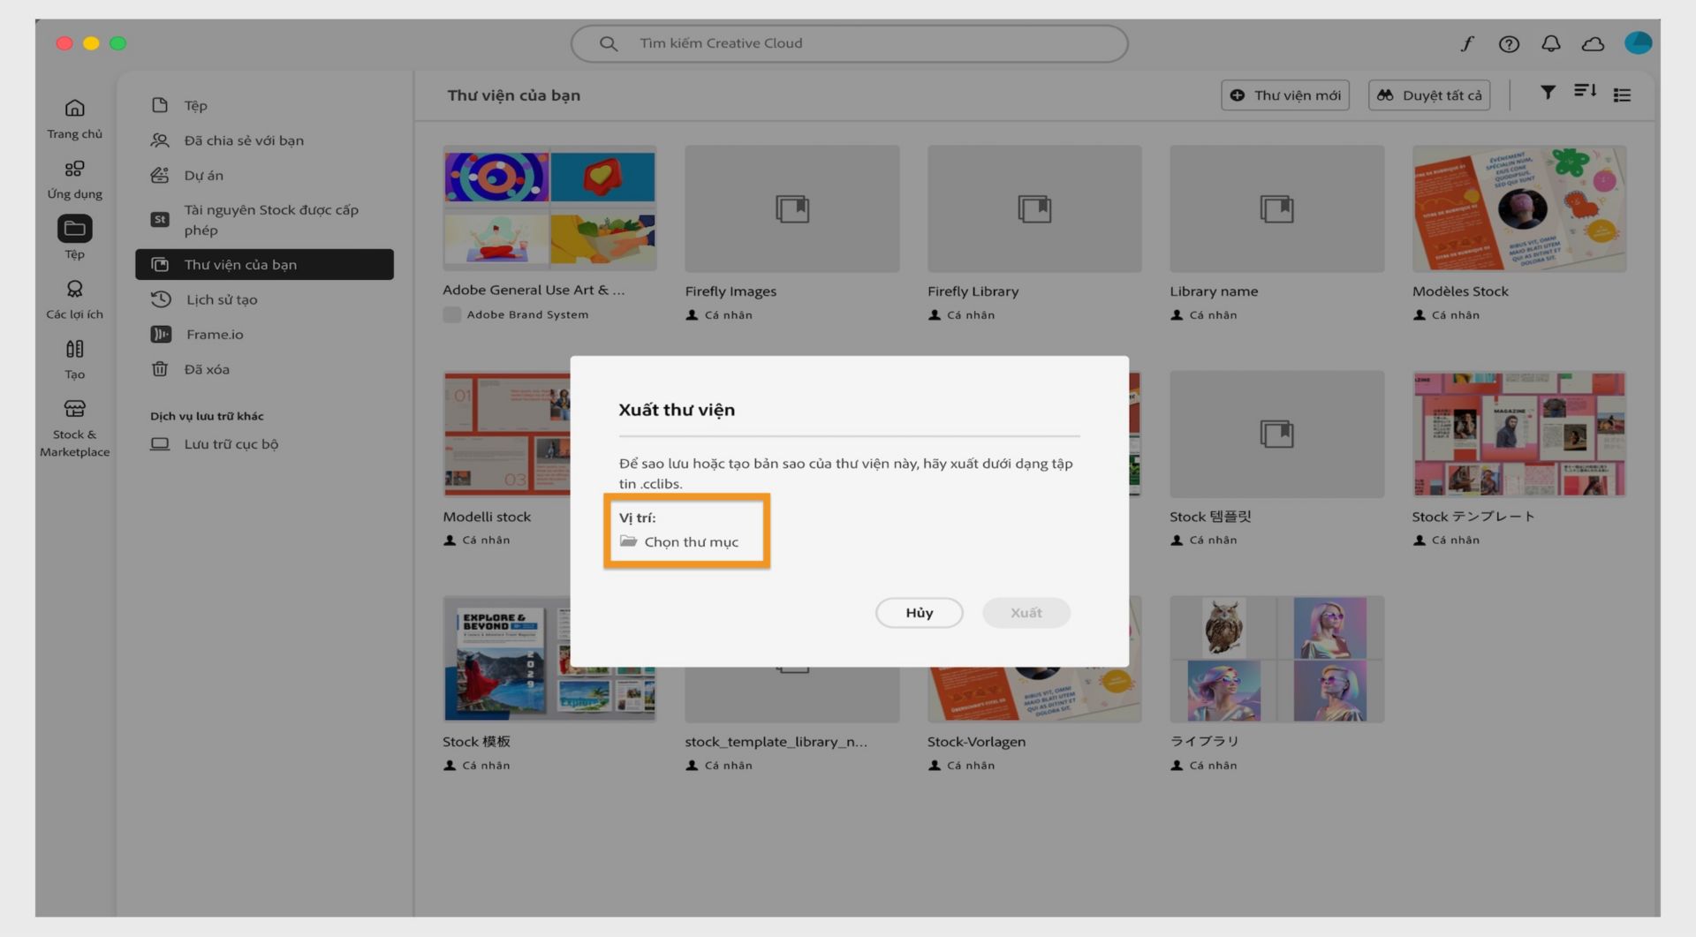Screen dimensions: 1696x937
Task: Open the Stock 템플릿 library thumbnail
Action: (1277, 434)
